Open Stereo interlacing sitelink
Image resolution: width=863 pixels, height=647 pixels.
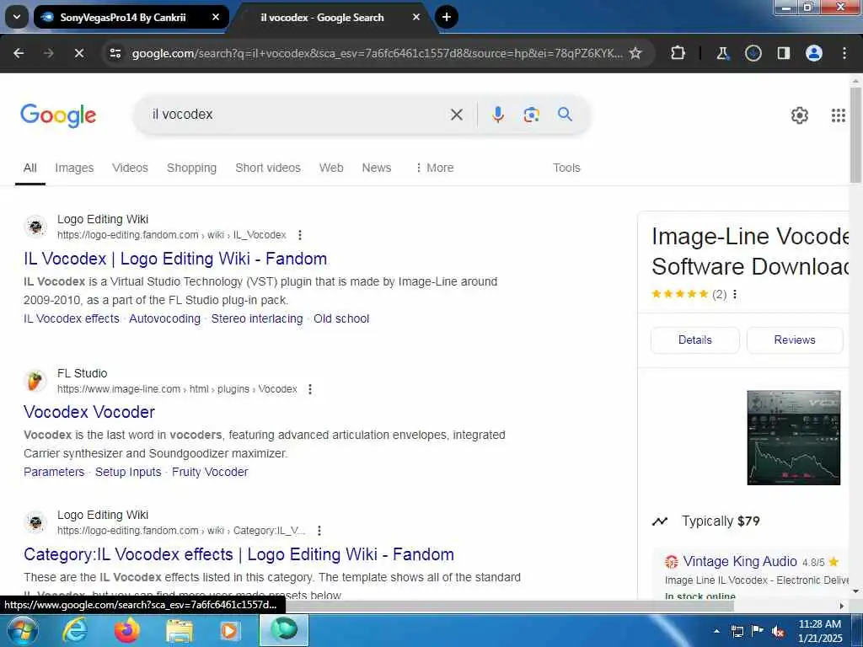tap(257, 318)
